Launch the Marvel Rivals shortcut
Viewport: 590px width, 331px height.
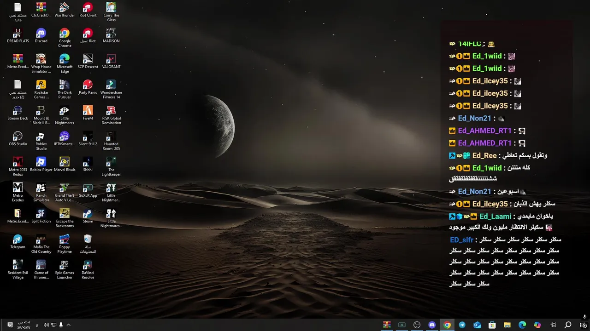(x=65, y=165)
